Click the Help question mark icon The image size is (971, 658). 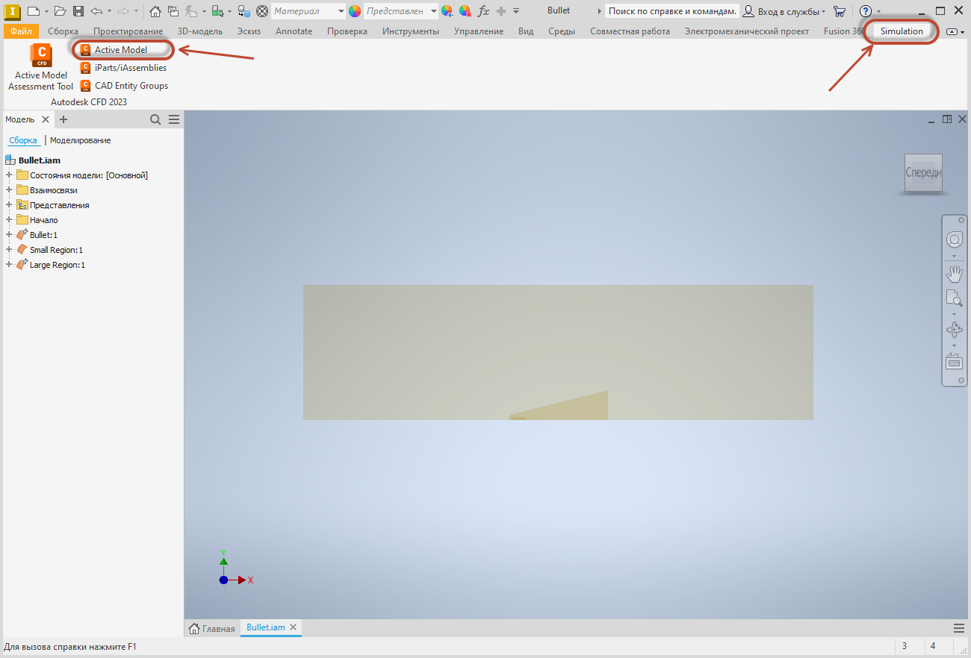tap(866, 11)
